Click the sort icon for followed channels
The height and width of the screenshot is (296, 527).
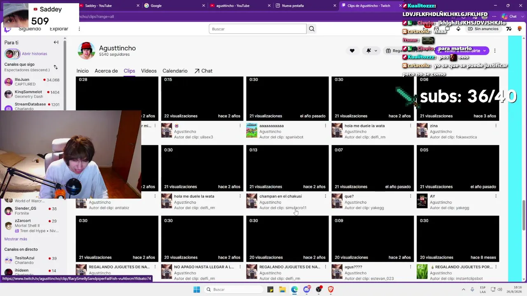(x=56, y=67)
